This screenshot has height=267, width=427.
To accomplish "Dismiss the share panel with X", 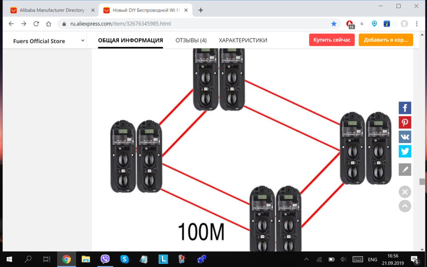I will pos(405,191).
